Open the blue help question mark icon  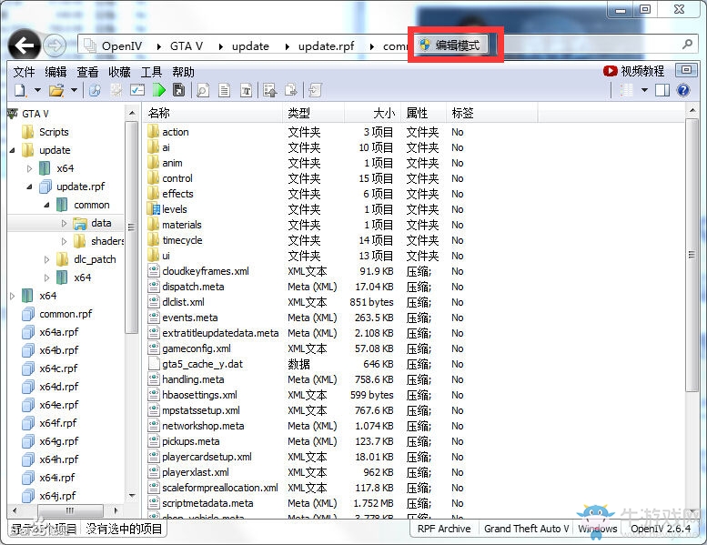pos(683,90)
